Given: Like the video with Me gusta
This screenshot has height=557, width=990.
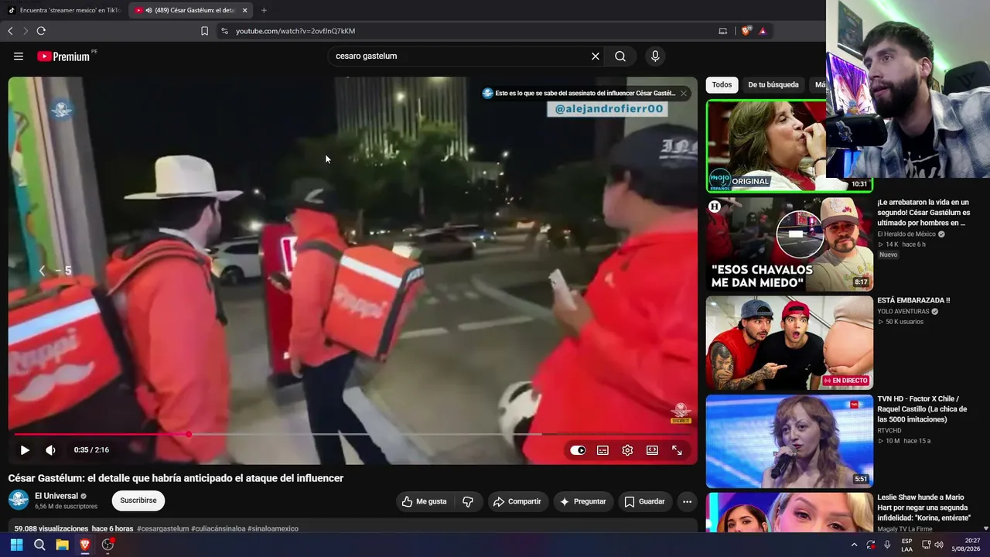Looking at the screenshot, I should point(424,501).
